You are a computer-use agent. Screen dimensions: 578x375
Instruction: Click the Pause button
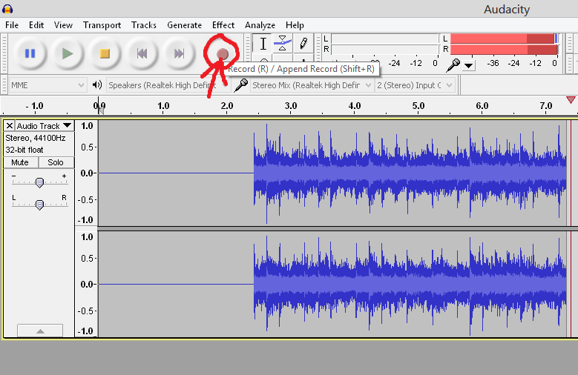click(x=30, y=54)
